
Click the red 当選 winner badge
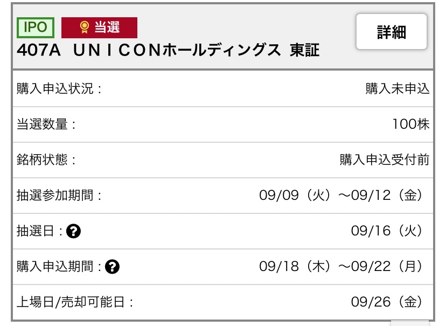coord(99,27)
